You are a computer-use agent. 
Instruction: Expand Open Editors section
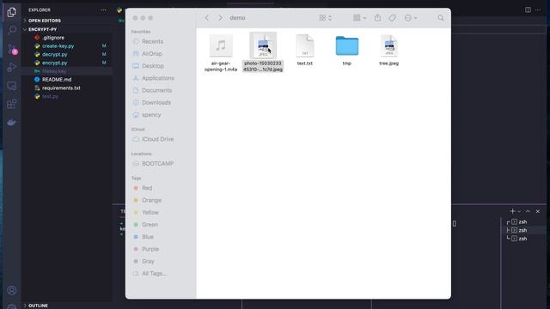point(44,21)
